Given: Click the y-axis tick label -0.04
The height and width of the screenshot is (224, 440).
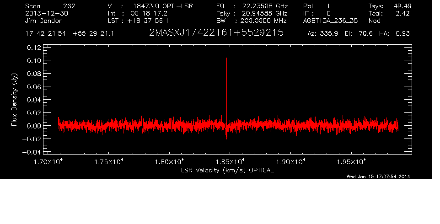Looking at the screenshot, I should pyautogui.click(x=32, y=152).
